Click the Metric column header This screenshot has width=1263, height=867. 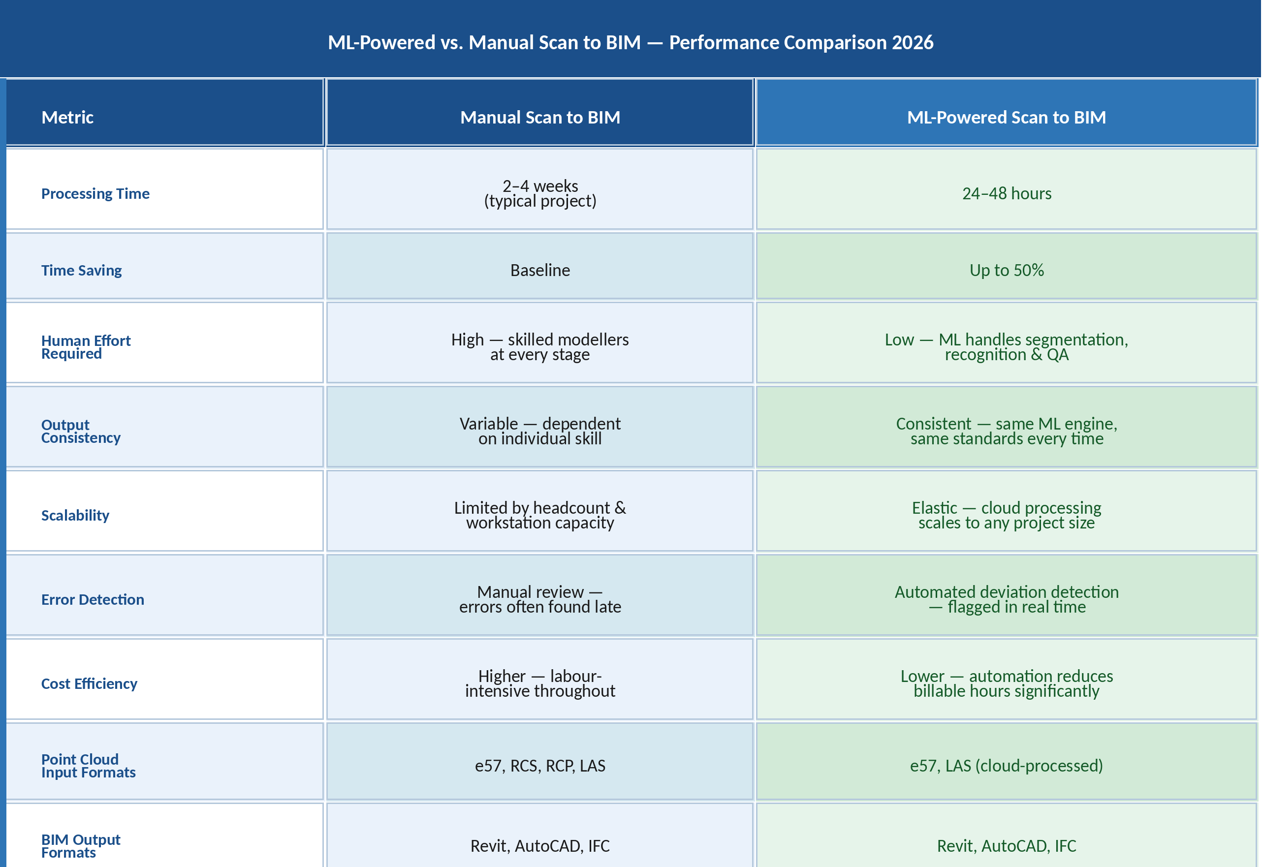click(x=67, y=117)
